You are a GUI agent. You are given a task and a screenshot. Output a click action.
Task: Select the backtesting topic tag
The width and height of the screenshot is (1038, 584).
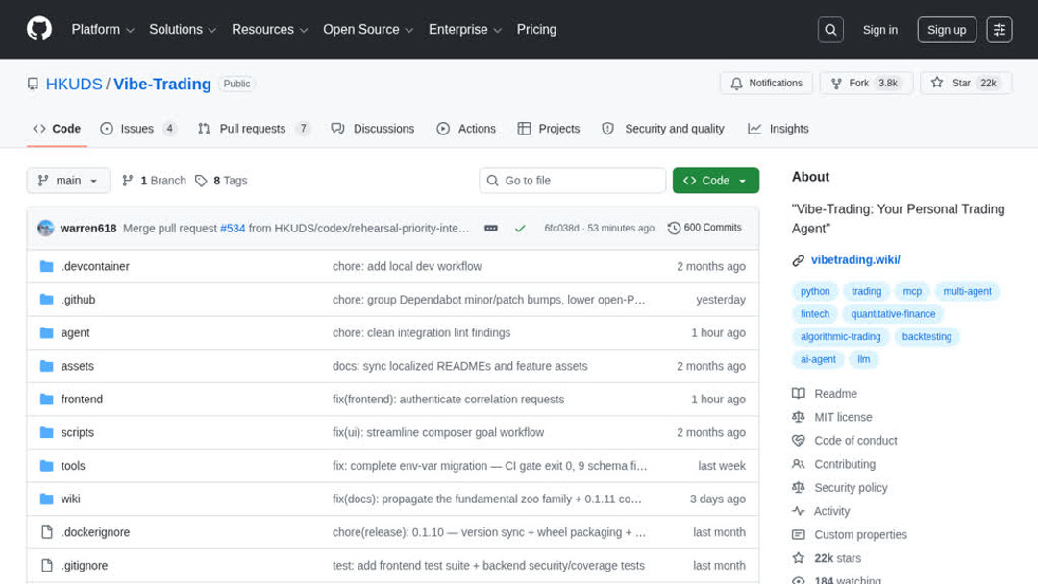(927, 336)
